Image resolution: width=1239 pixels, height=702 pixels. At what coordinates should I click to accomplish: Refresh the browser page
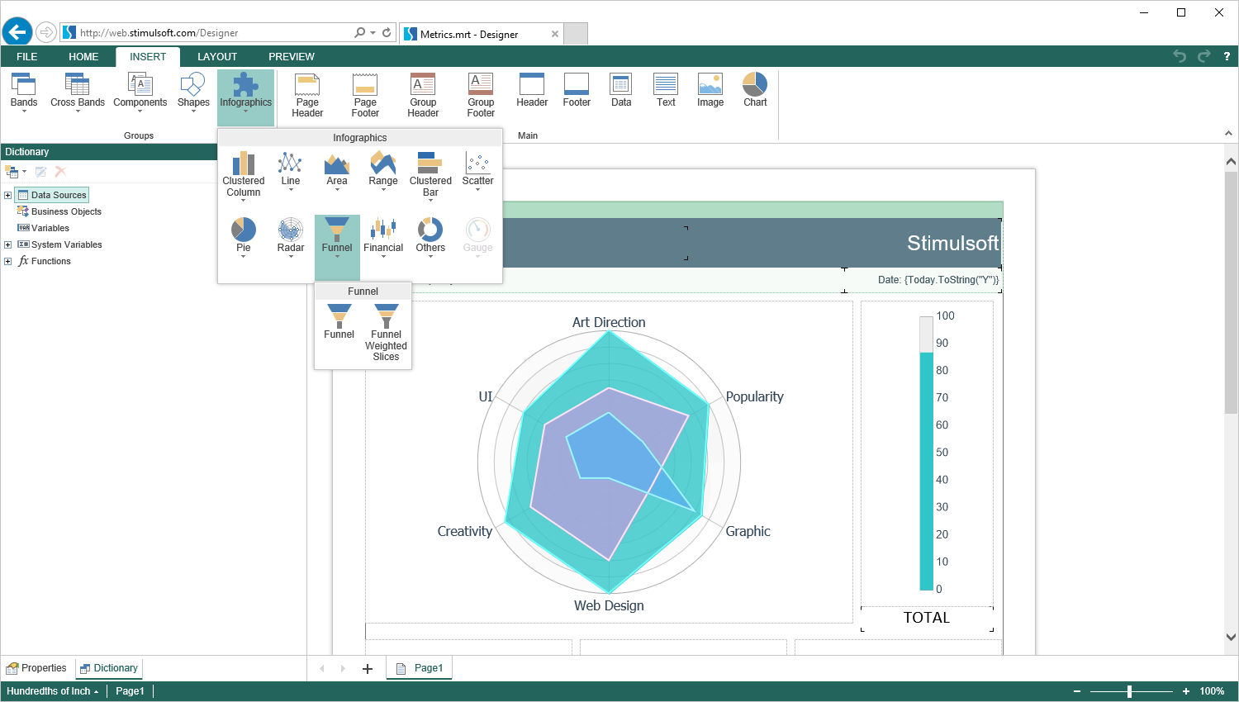pos(387,33)
